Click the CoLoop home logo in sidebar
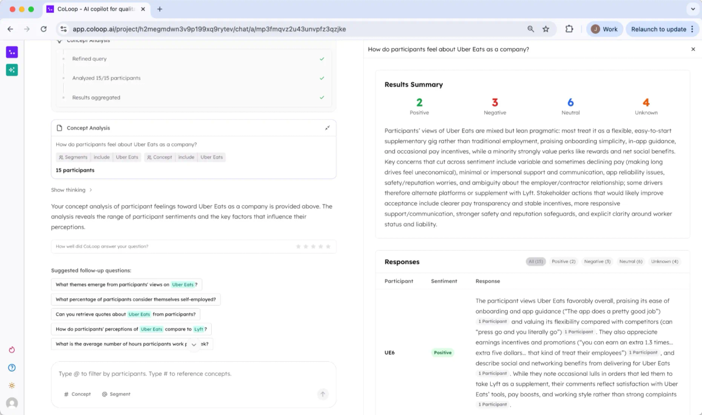 pyautogui.click(x=12, y=52)
